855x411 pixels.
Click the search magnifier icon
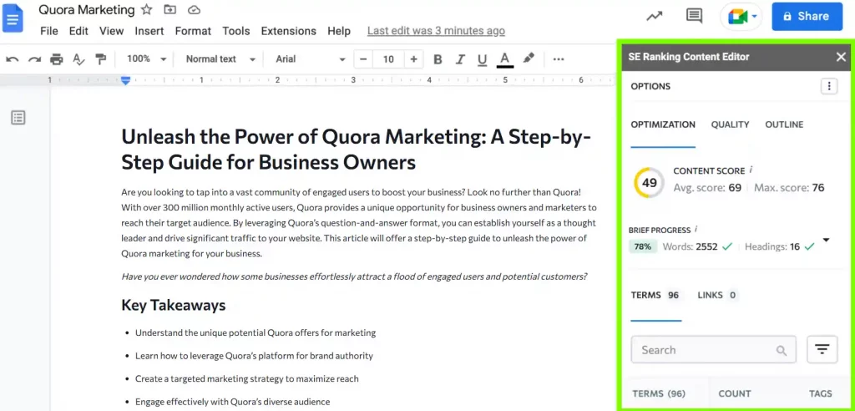coord(782,350)
